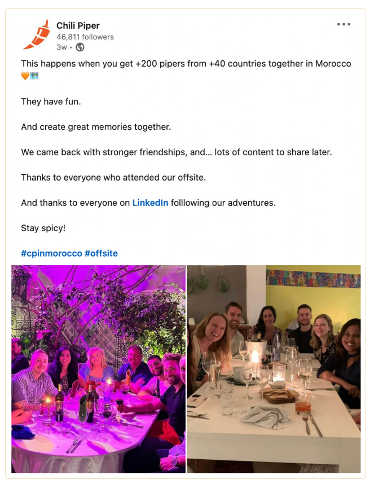Open the Chili Piper company name
The width and height of the screenshot is (374, 484).
(x=78, y=25)
